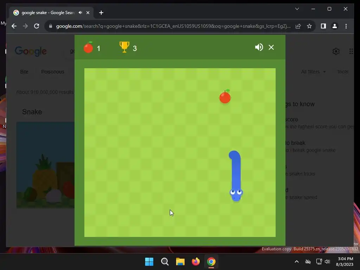Click the Google logo

[31, 51]
